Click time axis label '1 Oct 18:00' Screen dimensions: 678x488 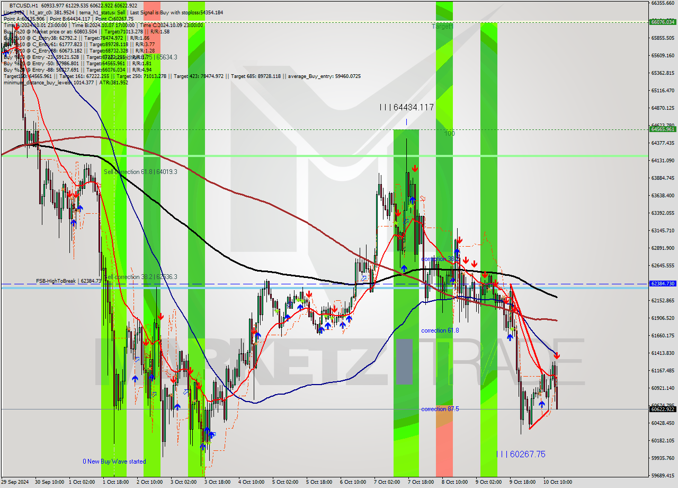(x=115, y=482)
